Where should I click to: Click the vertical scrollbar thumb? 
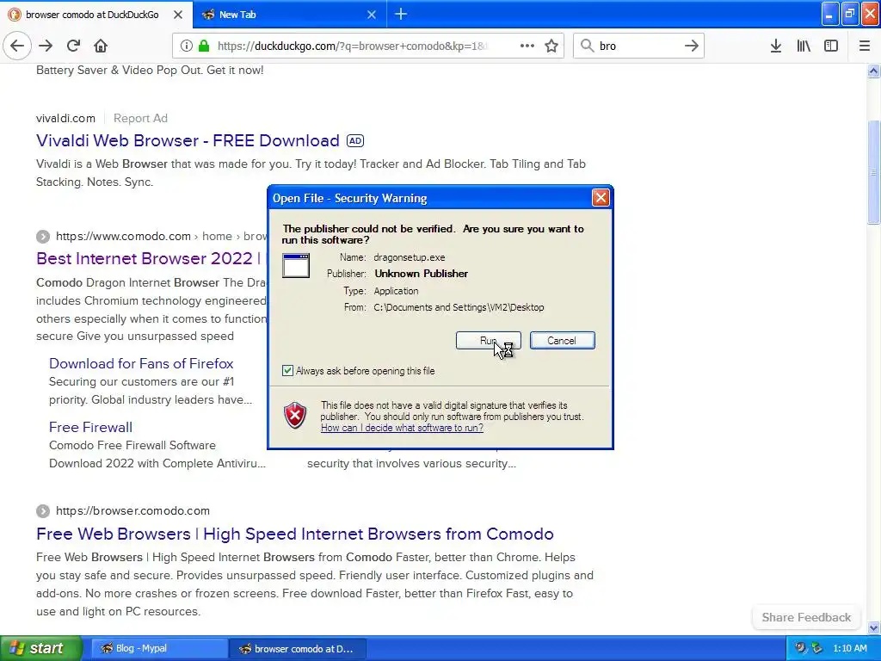[873, 172]
